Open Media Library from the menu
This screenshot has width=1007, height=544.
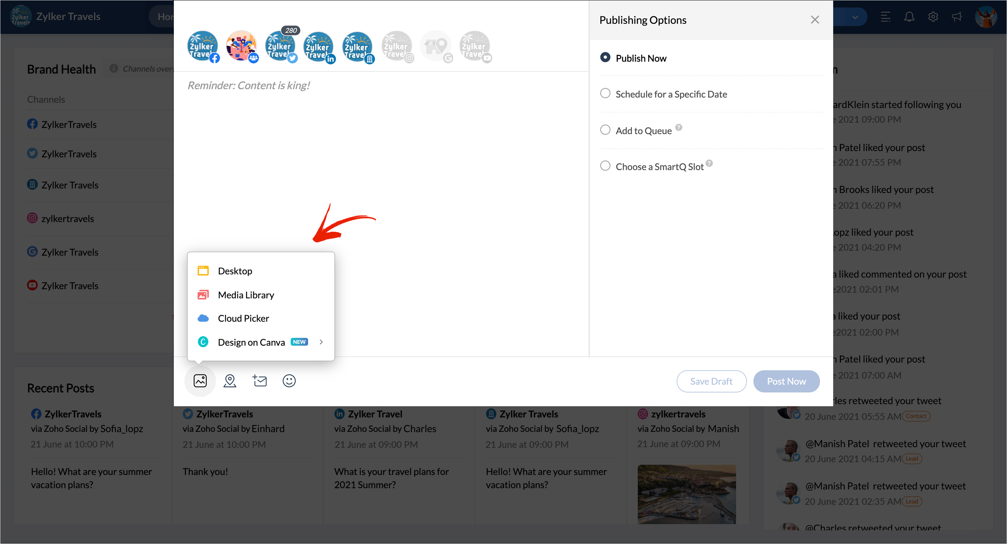coord(245,295)
